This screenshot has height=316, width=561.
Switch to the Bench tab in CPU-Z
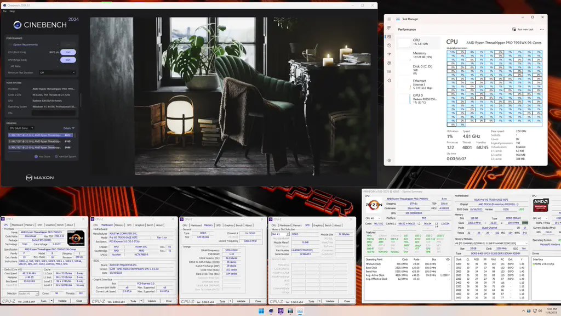pyautogui.click(x=60, y=224)
